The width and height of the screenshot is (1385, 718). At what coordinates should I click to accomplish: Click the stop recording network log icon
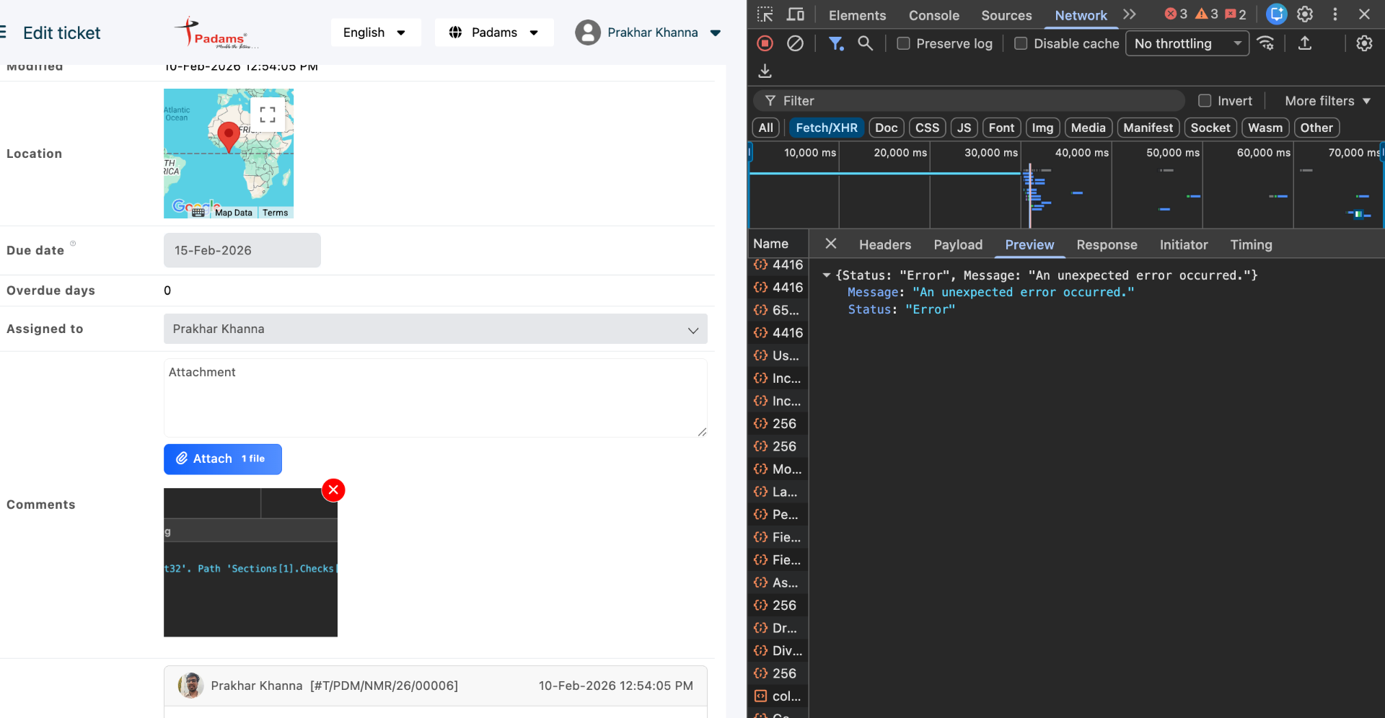[x=765, y=44]
